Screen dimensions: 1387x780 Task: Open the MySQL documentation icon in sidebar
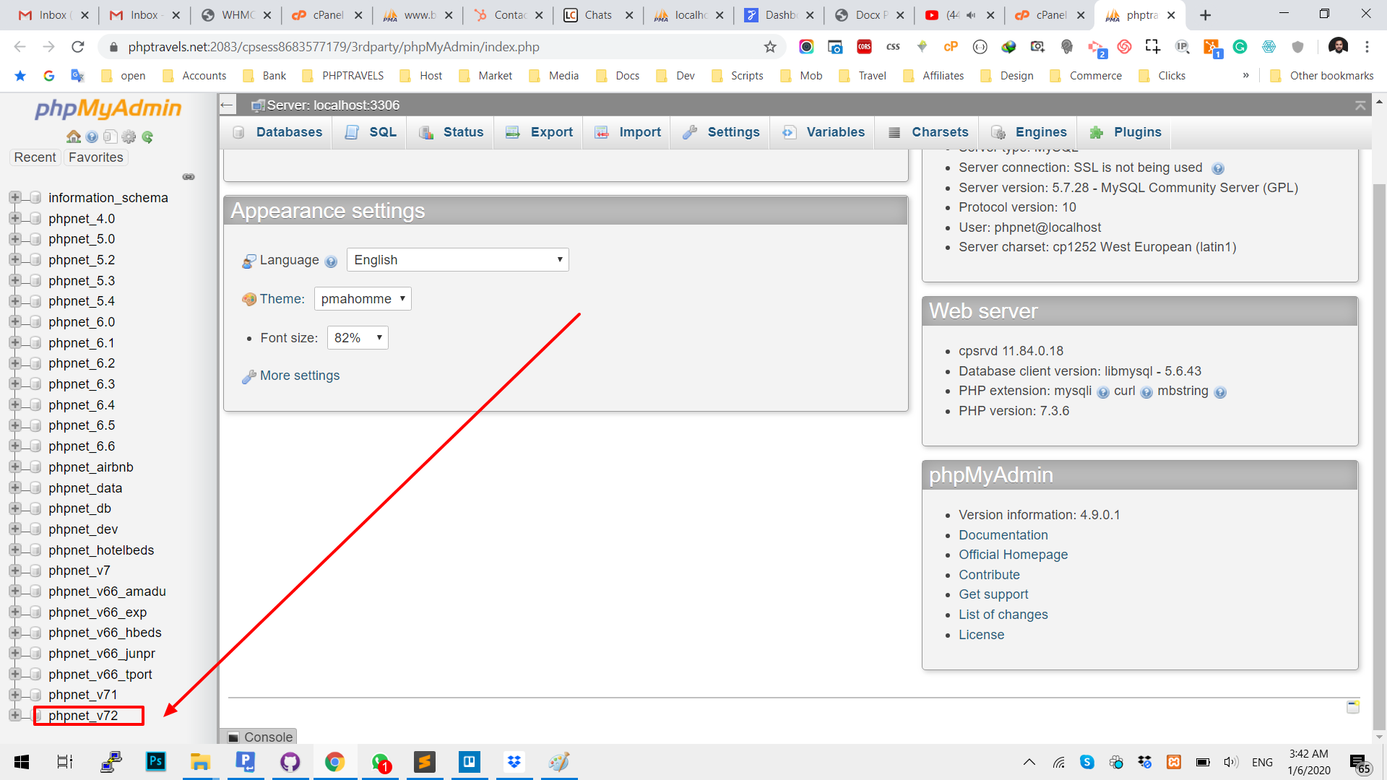tap(110, 136)
